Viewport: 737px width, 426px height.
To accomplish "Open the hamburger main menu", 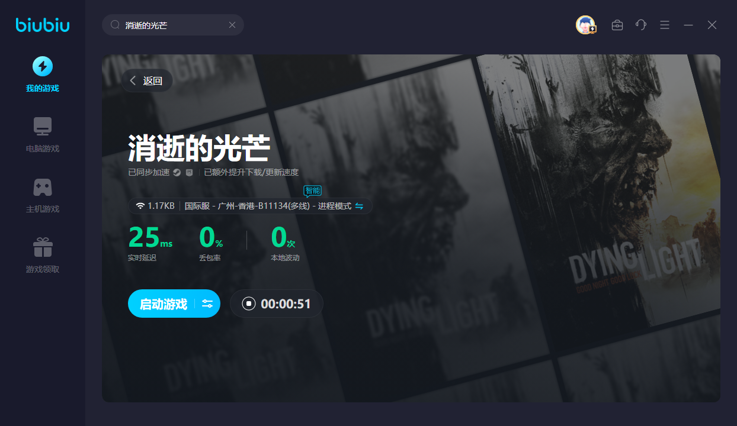I will pos(665,25).
